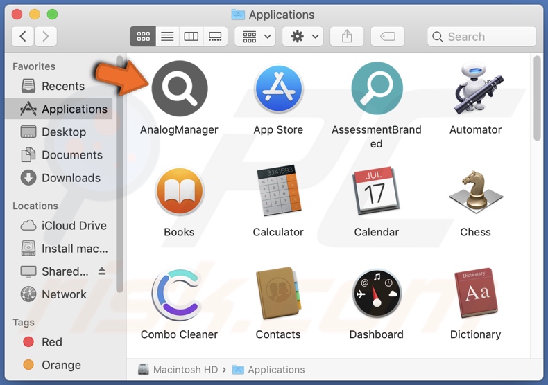Select the Calculator app icon
548x385 pixels.
[279, 190]
